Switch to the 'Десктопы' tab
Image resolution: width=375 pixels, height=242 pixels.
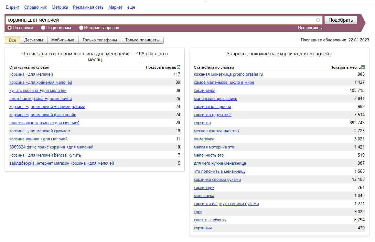[x=34, y=40]
